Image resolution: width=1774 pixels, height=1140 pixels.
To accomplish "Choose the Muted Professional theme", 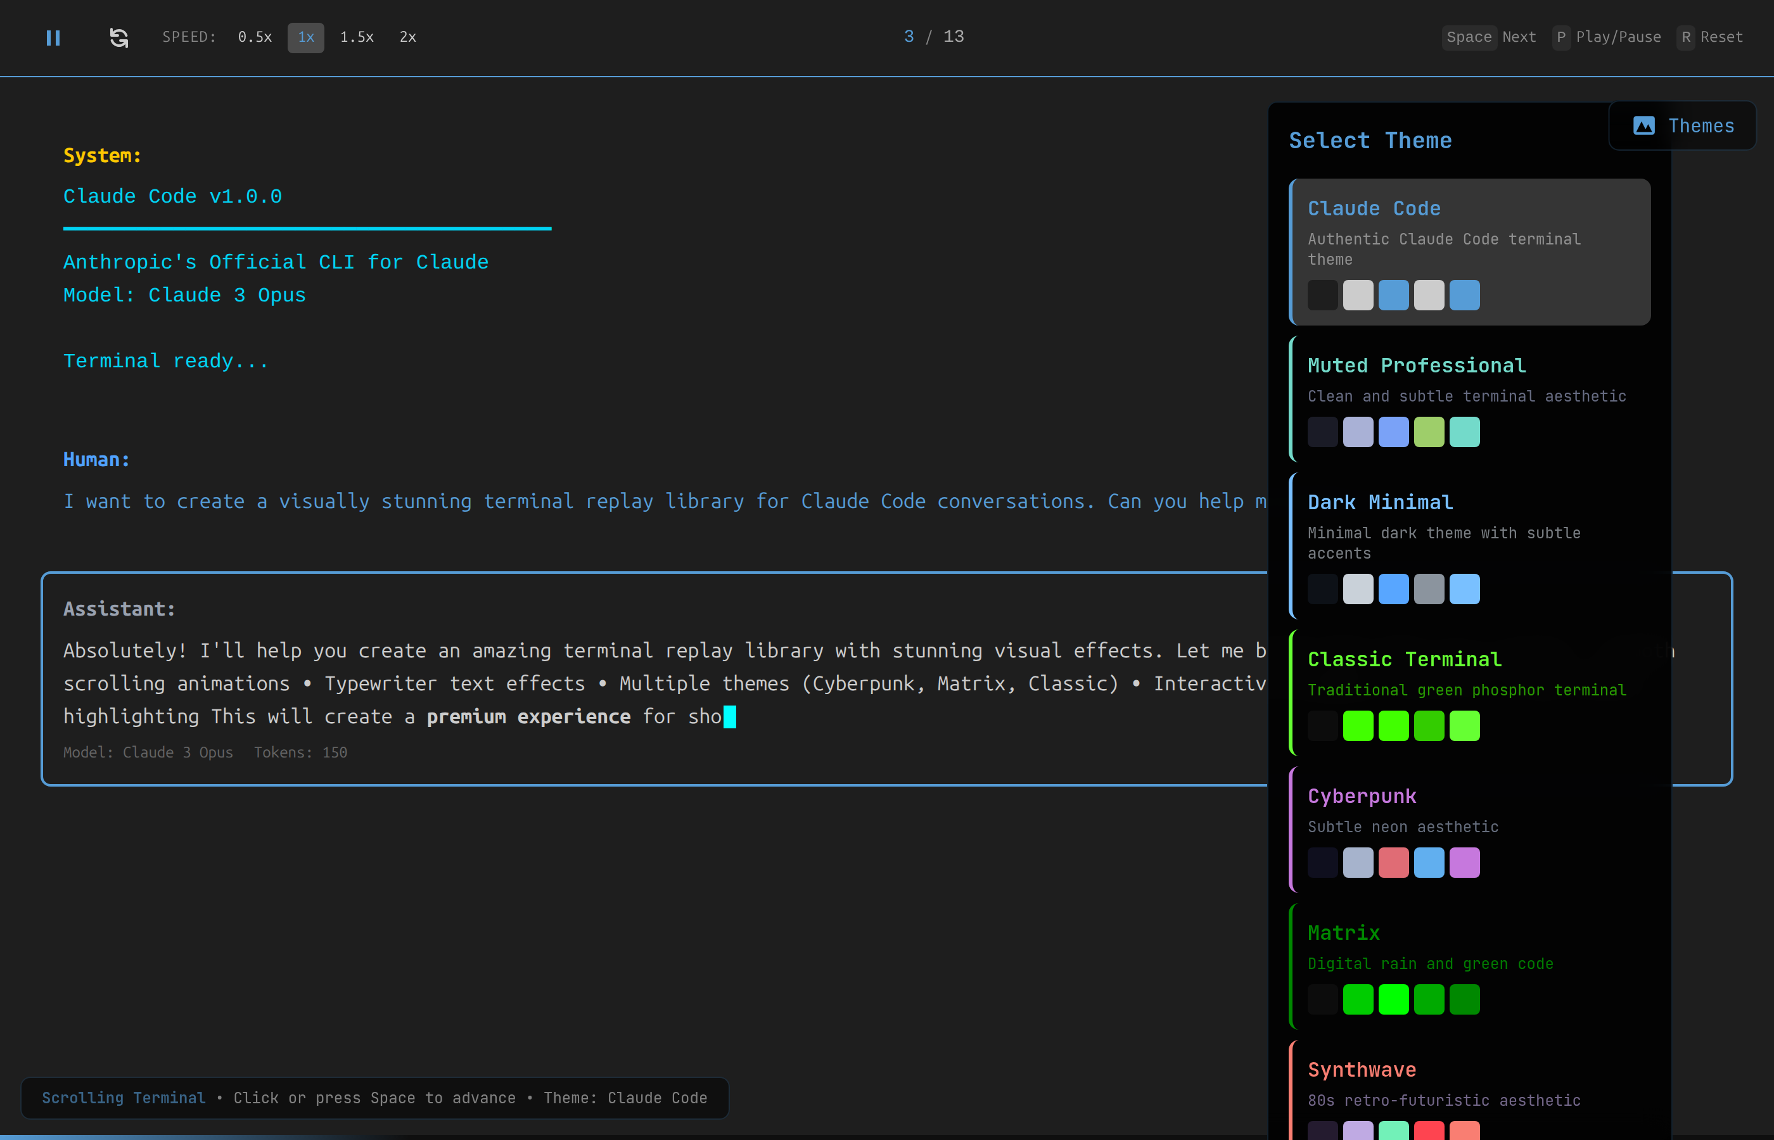I will click(x=1470, y=399).
